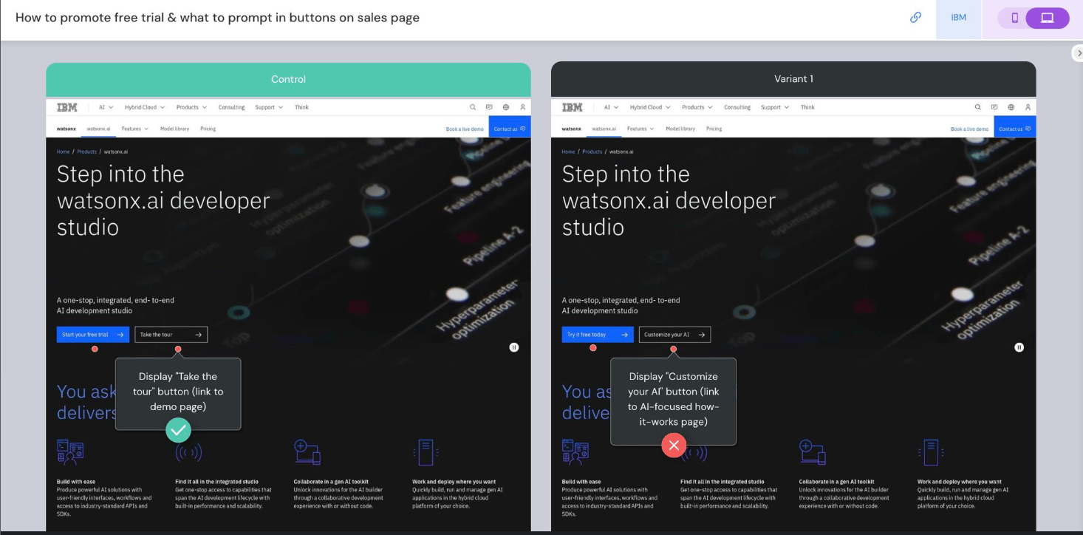This screenshot has height=535, width=1083.
Task: Expand the Support menu in Variant 1
Action: 774,107
